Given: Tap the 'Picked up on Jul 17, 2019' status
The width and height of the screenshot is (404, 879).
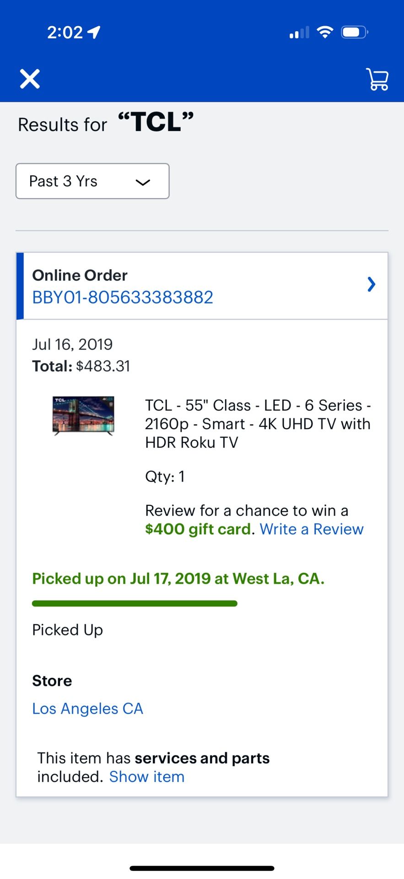Looking at the screenshot, I should click(x=178, y=579).
